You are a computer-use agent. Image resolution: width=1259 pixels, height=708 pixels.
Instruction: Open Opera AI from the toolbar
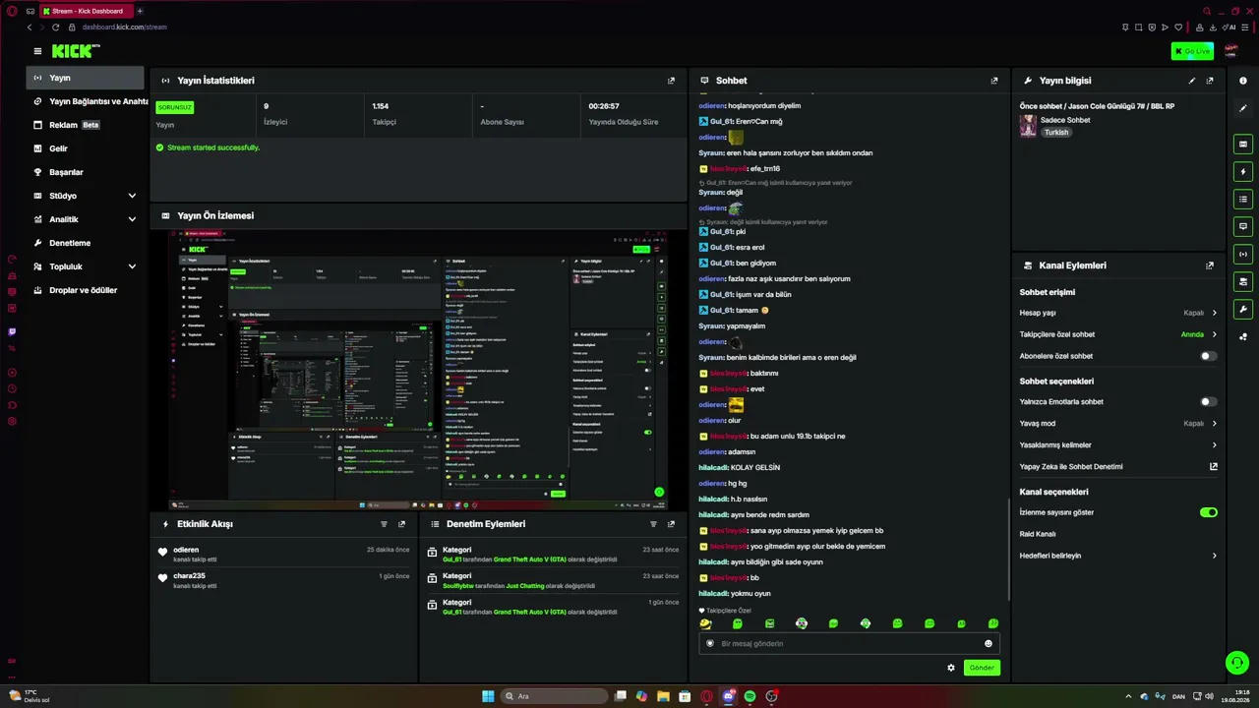click(x=1229, y=28)
